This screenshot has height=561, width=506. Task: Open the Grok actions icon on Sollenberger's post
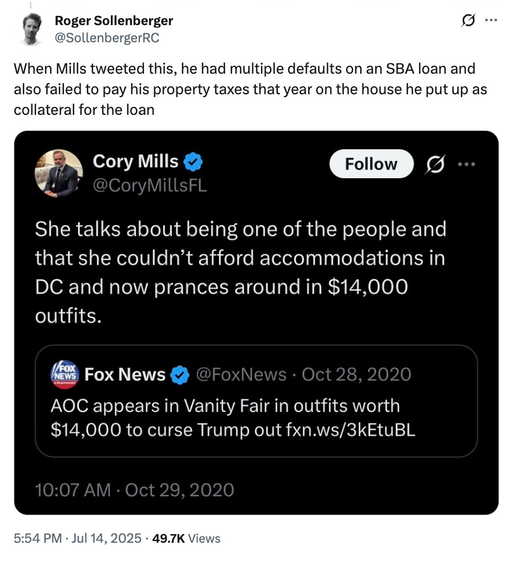click(468, 19)
